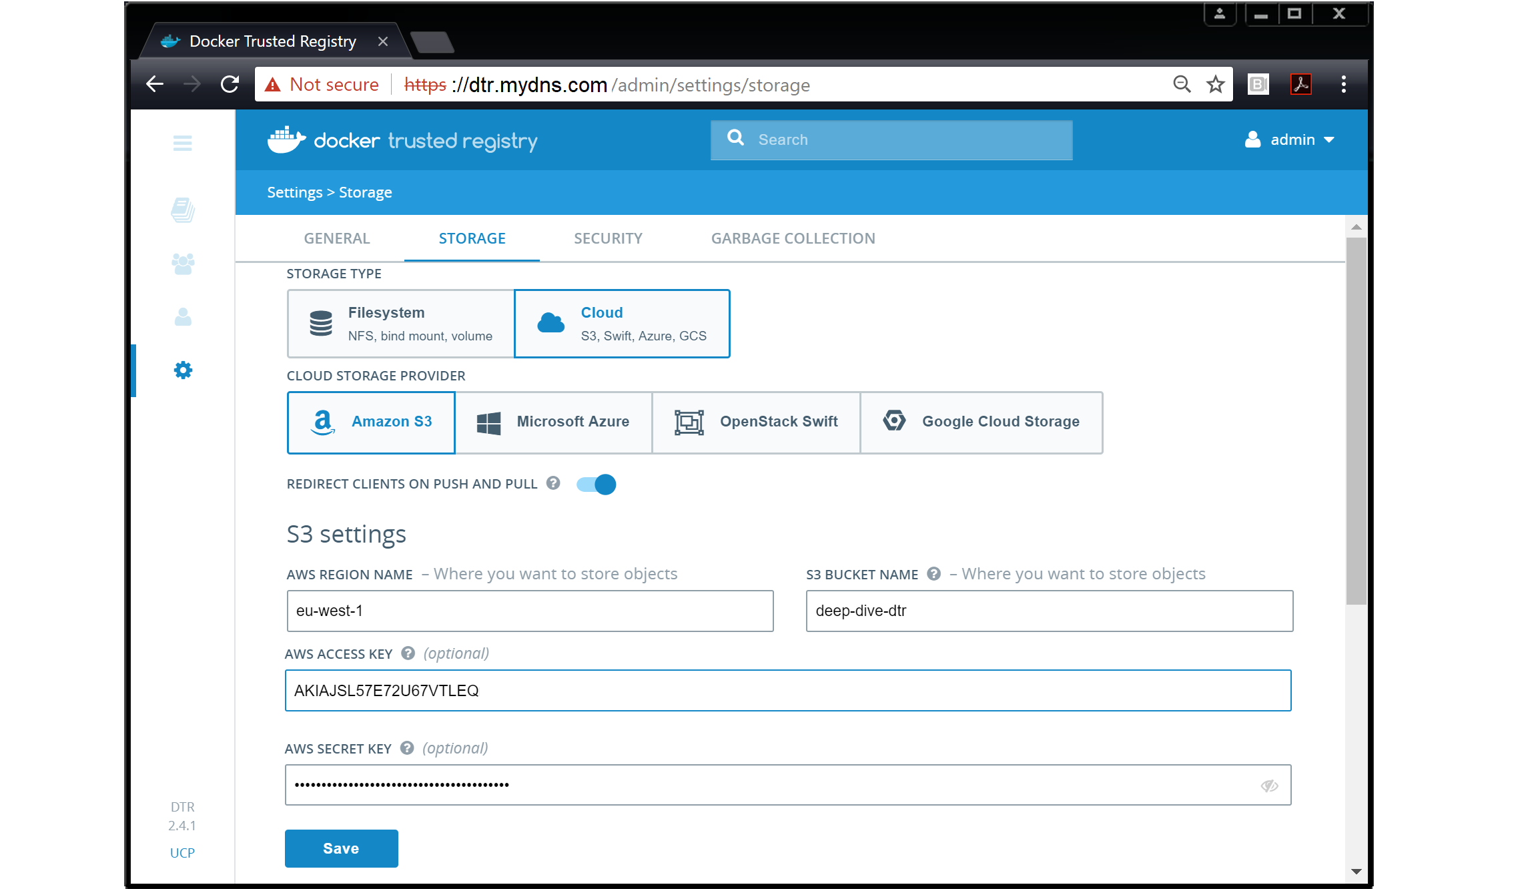Open Repositories from sidebar icon
Viewport: 1532px width, 889px height.
click(183, 210)
